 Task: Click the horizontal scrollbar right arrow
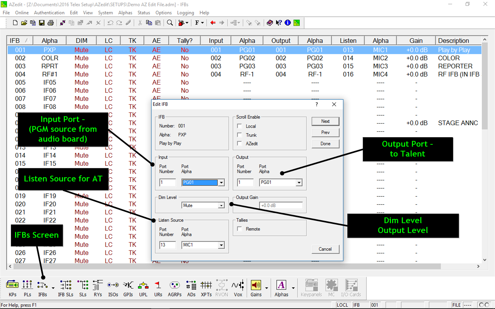(x=479, y=267)
